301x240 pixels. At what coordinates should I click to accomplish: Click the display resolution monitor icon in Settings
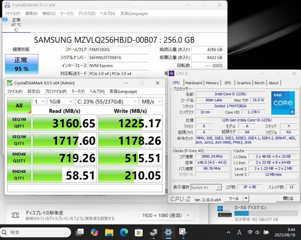tap(15, 215)
